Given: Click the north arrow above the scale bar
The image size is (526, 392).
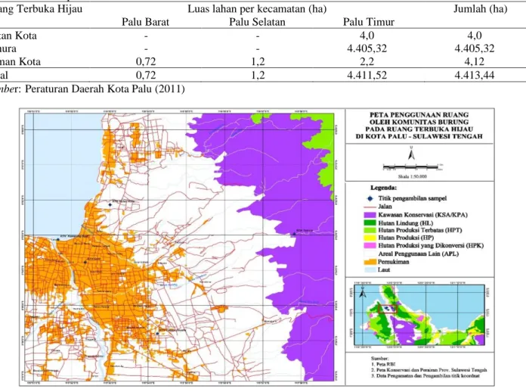Looking at the screenshot, I should pyautogui.click(x=412, y=154).
